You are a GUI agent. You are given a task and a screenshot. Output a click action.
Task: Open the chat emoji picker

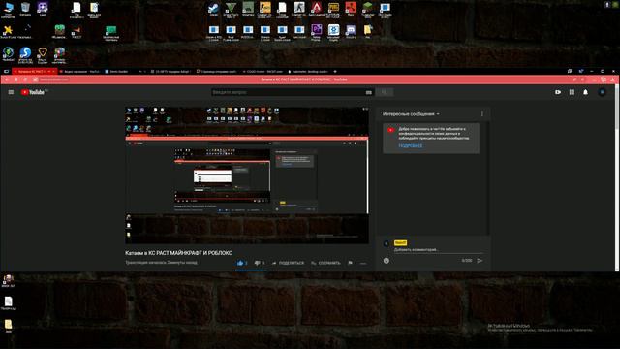tap(387, 261)
